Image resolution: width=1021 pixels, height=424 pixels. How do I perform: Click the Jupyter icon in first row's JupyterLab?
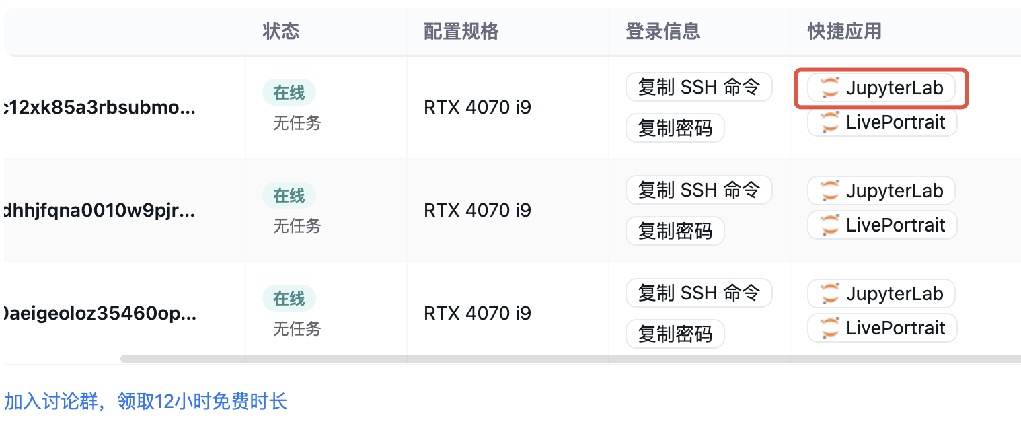(830, 88)
